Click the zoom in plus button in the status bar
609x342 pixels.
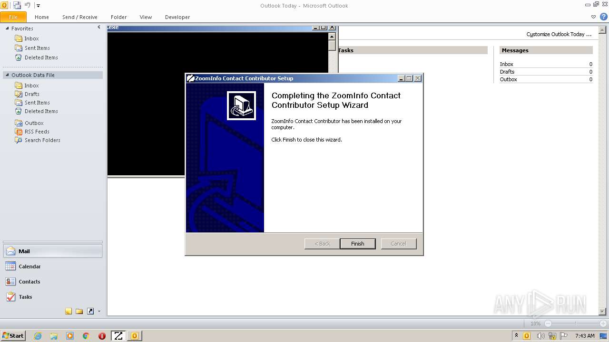[603, 323]
